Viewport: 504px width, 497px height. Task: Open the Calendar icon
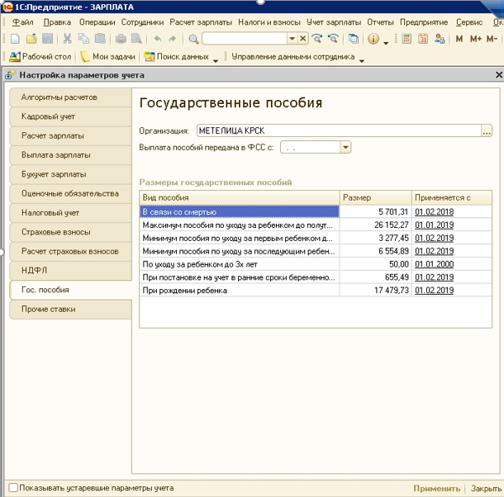[423, 39]
